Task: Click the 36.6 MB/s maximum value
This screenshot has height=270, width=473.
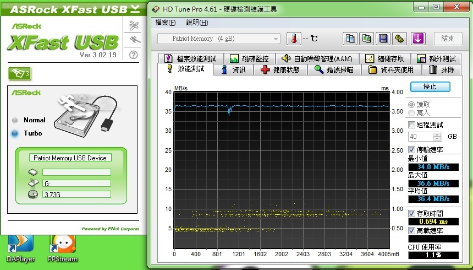Action: pyautogui.click(x=433, y=183)
